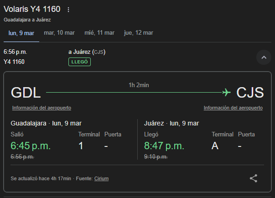Click the GDL airport code
The height and width of the screenshot is (198, 275).
(26, 93)
